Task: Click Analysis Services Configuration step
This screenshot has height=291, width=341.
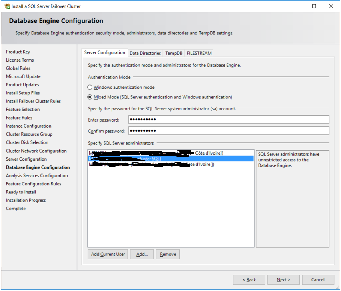Action: coord(37,176)
